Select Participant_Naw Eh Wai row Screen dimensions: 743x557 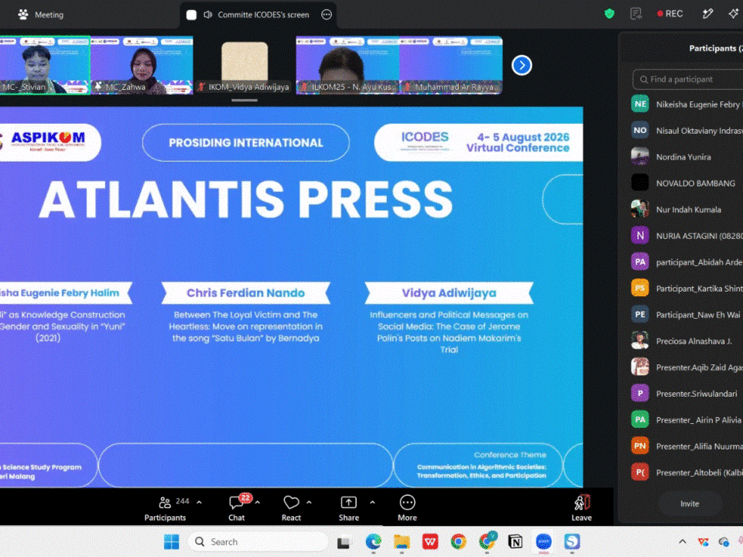coord(686,315)
